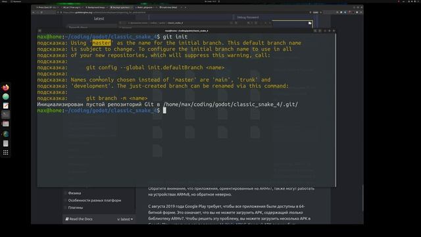Show all applications grid in the dock
The image size is (421, 237).
tap(6, 153)
